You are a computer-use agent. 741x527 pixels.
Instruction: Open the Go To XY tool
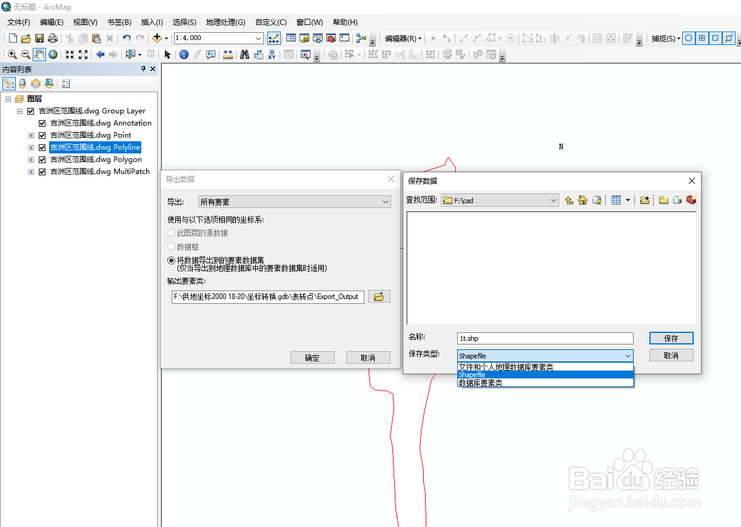click(x=271, y=55)
